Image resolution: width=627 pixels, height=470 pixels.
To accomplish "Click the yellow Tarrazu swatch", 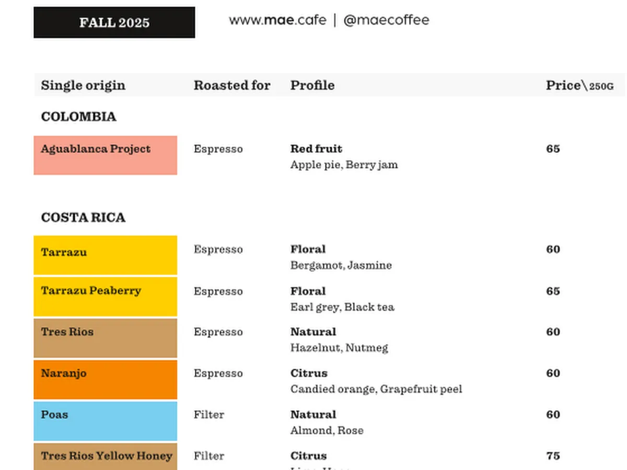I will [x=106, y=255].
